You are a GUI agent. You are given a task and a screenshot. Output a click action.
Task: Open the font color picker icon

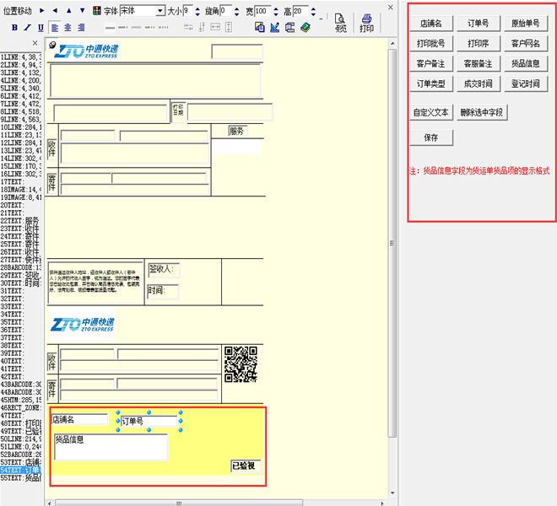point(96,10)
